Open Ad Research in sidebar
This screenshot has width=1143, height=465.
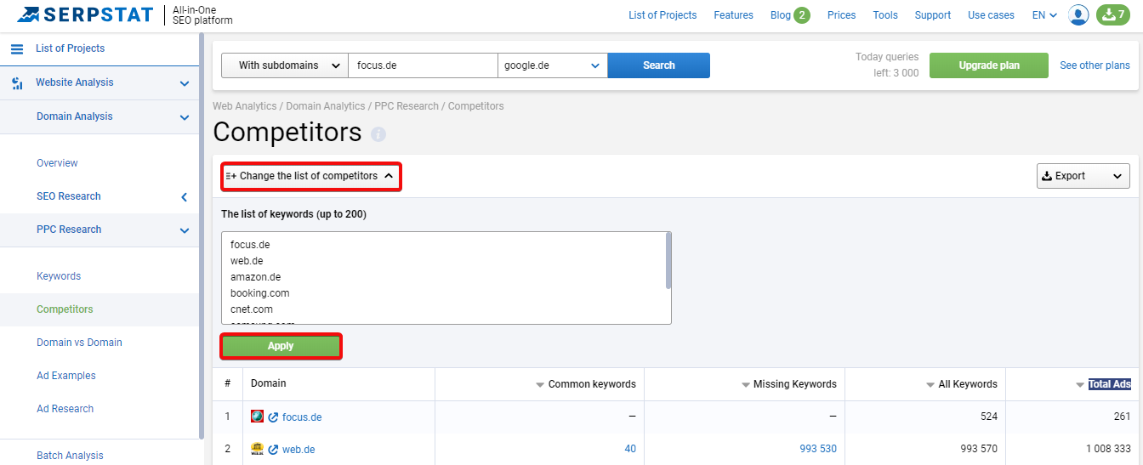[x=65, y=409]
